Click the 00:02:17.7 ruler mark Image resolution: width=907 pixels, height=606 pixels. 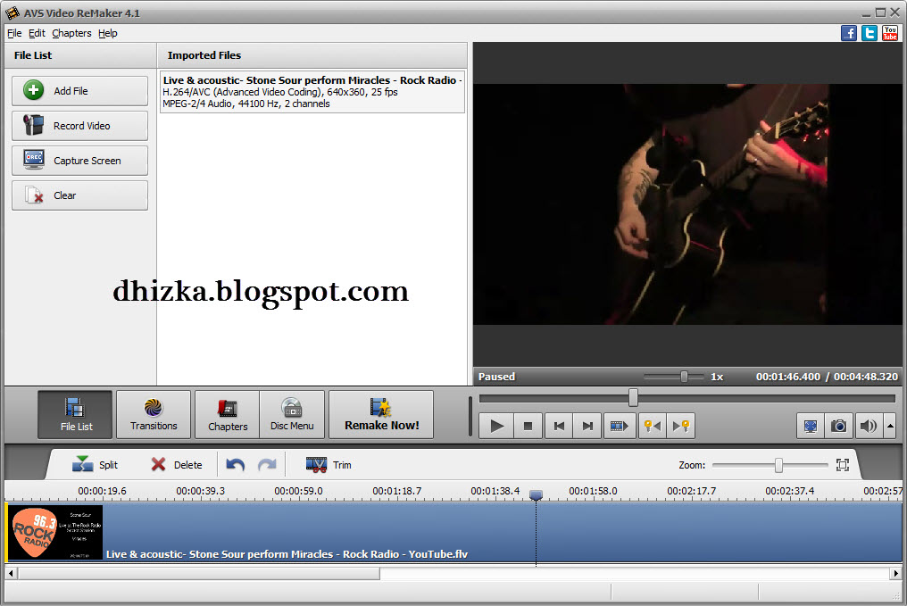(x=691, y=491)
